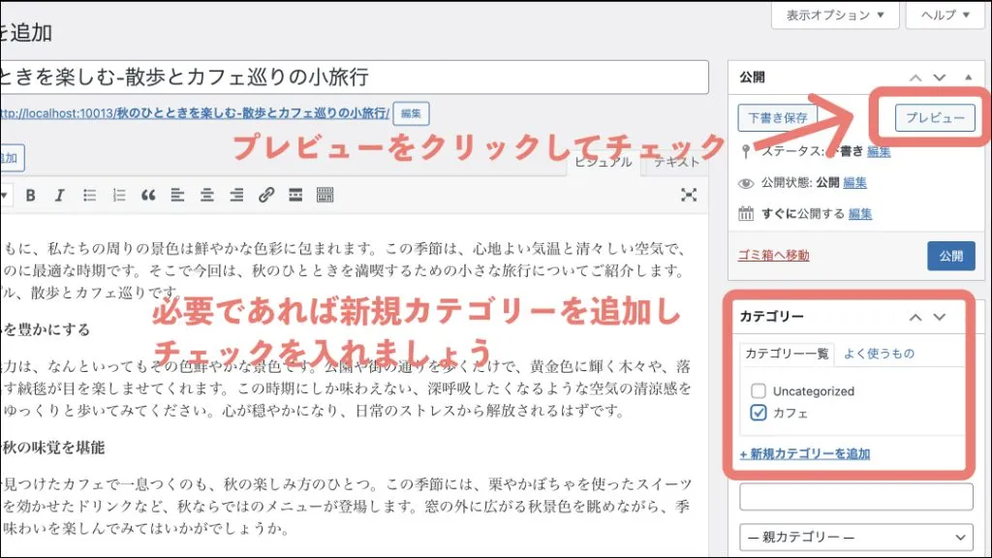The width and height of the screenshot is (992, 558).
Task: Move the カテゴリー panel up
Action: point(915,317)
